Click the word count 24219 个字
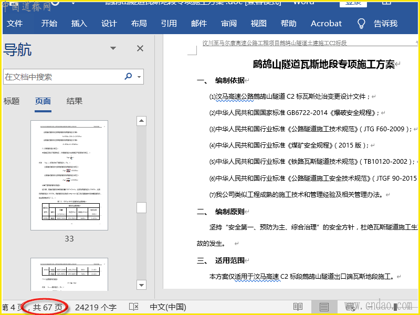 pyautogui.click(x=96, y=307)
